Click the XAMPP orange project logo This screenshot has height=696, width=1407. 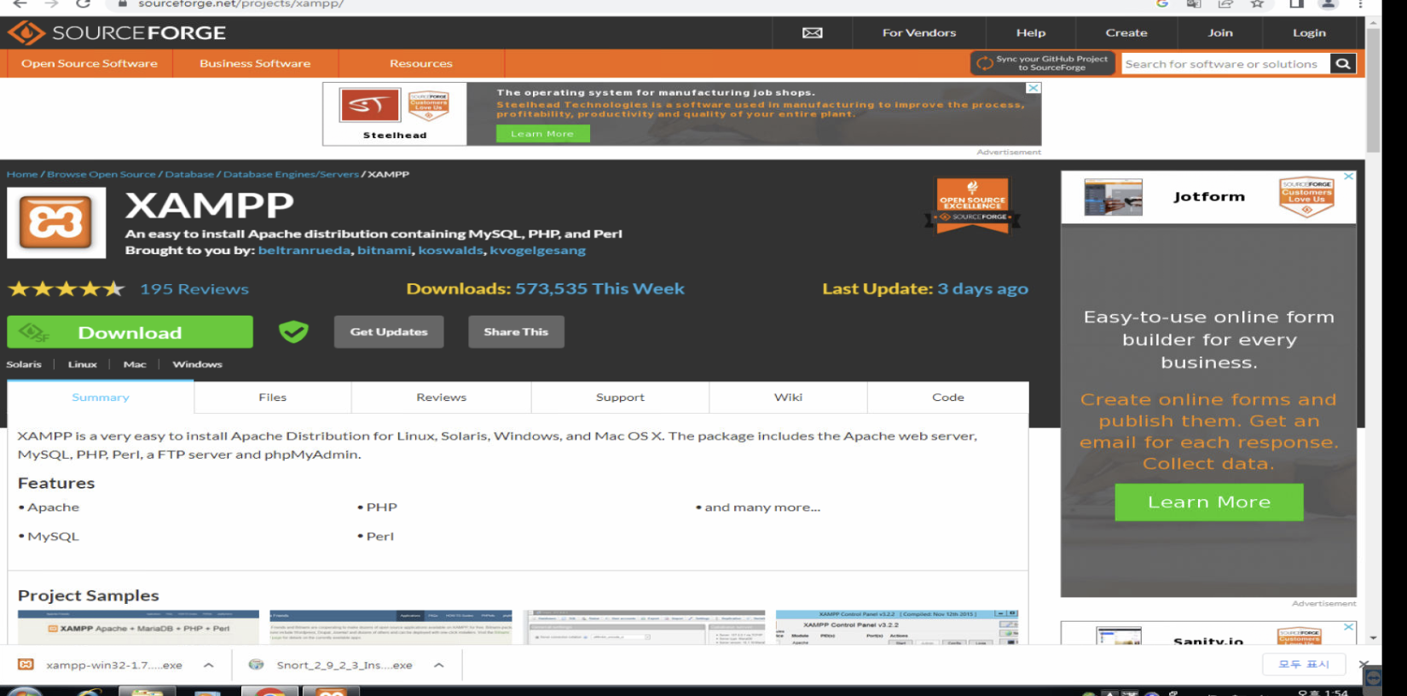click(56, 223)
